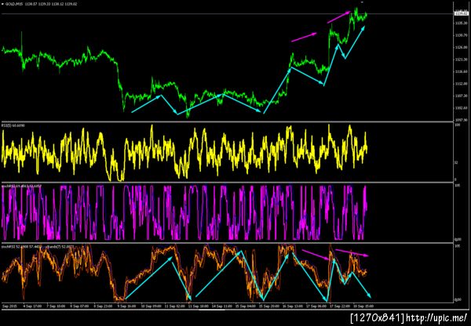Click the small triangle before GOLD,M15
This screenshot has width=471, height=326.
(x=2, y=5)
